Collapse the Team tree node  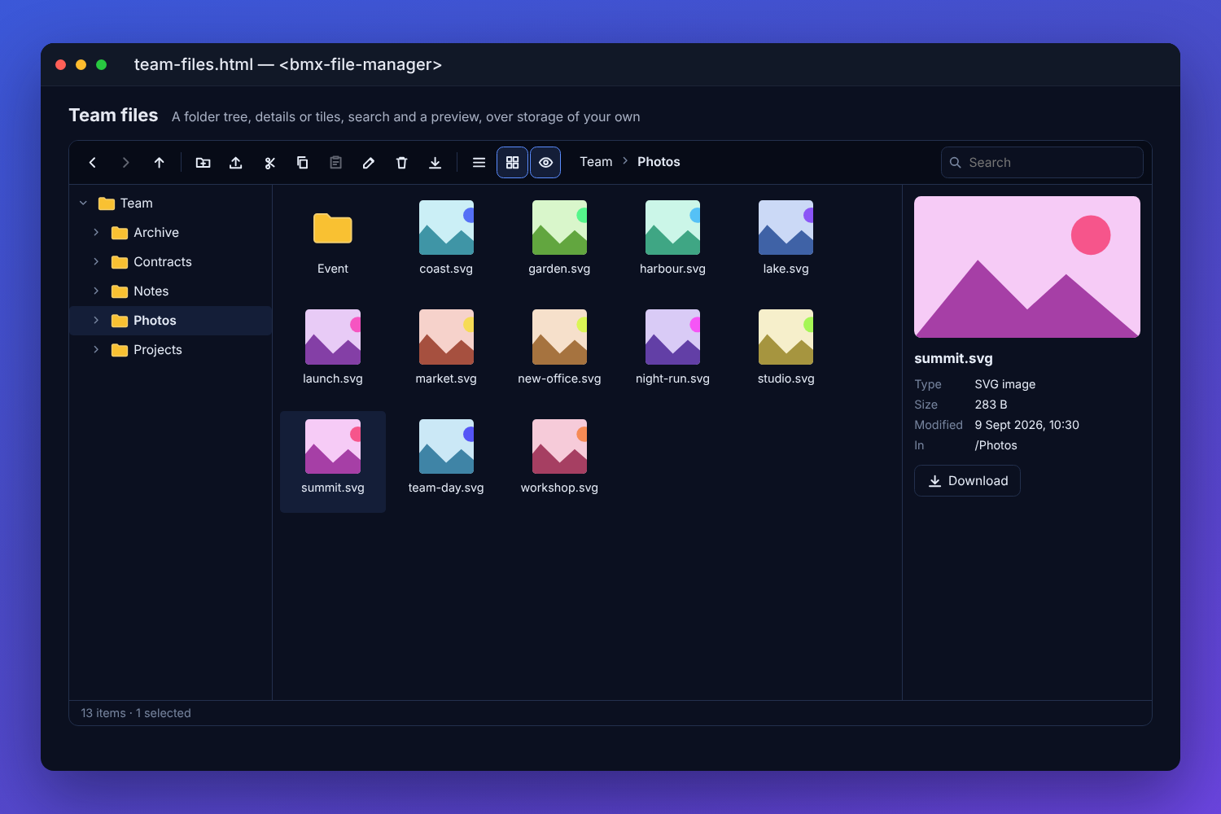tap(83, 203)
